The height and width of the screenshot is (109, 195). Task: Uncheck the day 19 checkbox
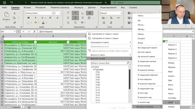tap(97, 100)
